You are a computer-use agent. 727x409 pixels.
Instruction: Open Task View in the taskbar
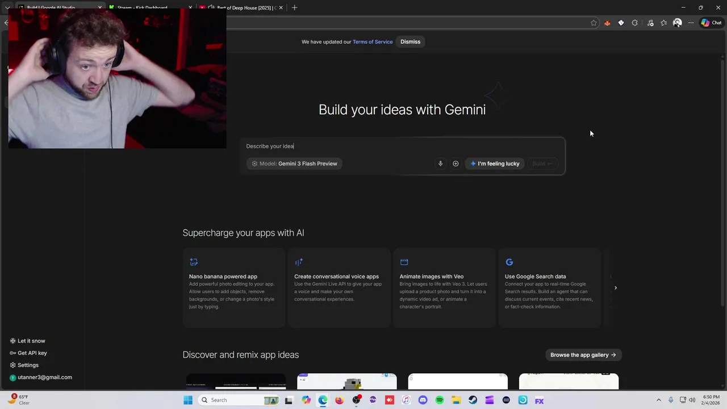pyautogui.click(x=289, y=400)
